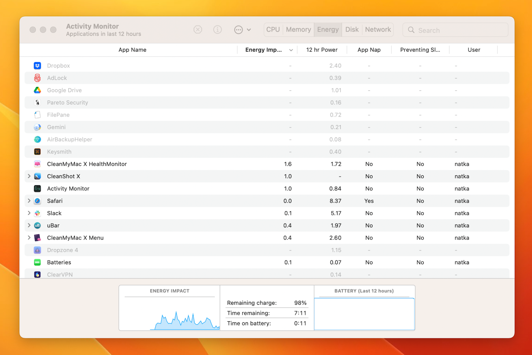Select the Safari row name

point(55,201)
